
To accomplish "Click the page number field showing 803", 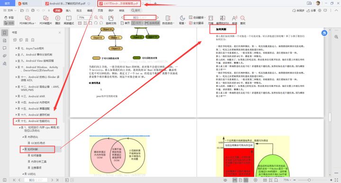I will tap(140, 17).
